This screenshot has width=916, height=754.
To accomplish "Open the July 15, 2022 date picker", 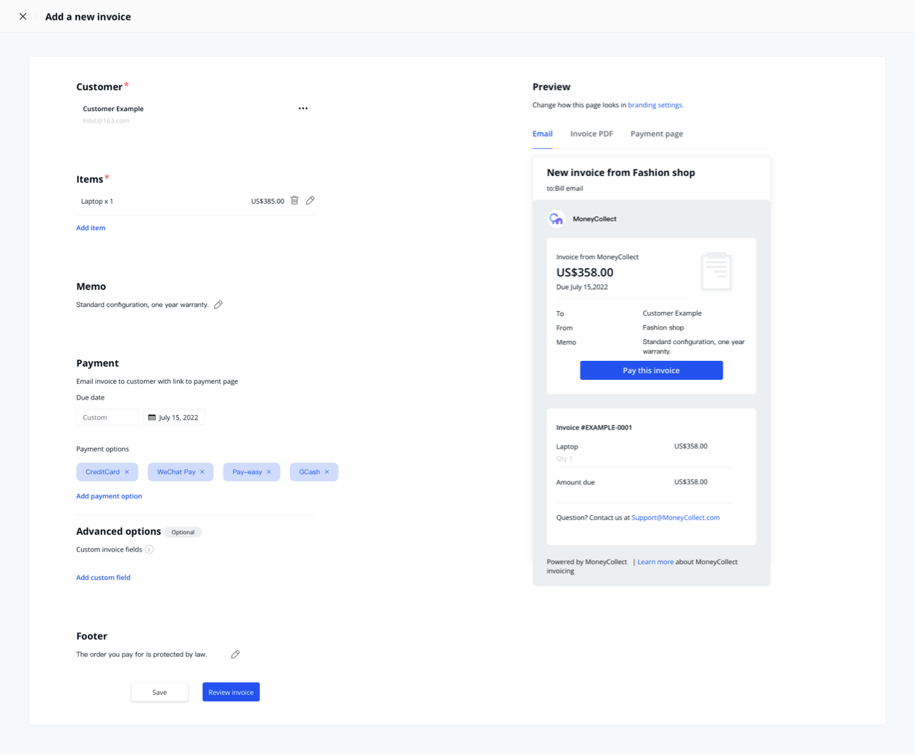I will pyautogui.click(x=174, y=417).
